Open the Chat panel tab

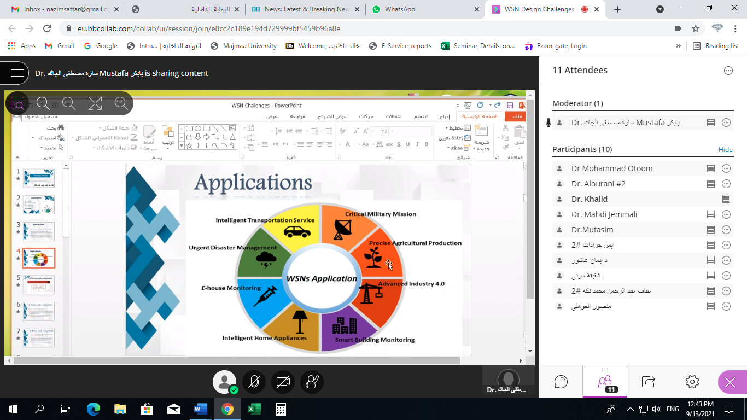pos(561,382)
